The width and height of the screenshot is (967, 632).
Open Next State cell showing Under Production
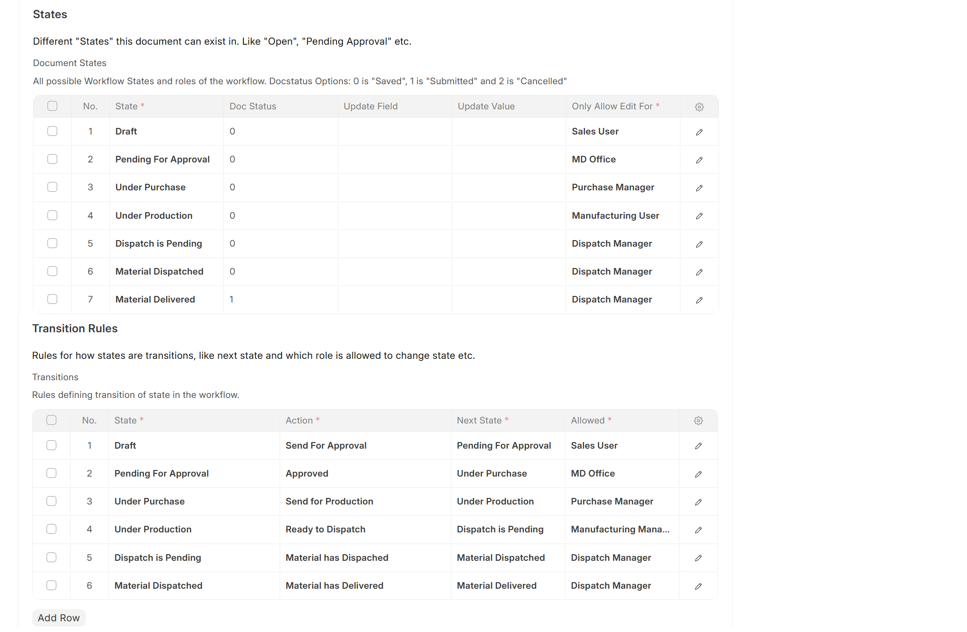pos(507,501)
